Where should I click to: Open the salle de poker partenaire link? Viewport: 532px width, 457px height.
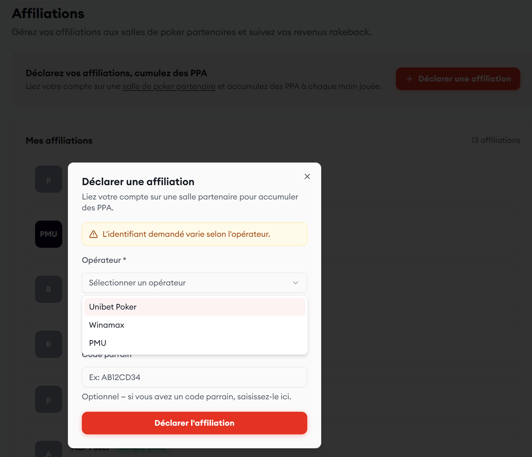point(169,86)
